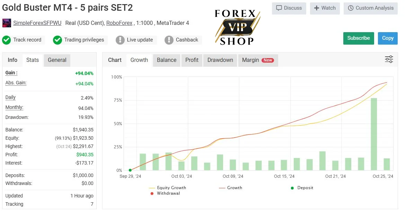Toggle Equity Growth series in chart legend
The height and width of the screenshot is (213, 406).
point(168,188)
